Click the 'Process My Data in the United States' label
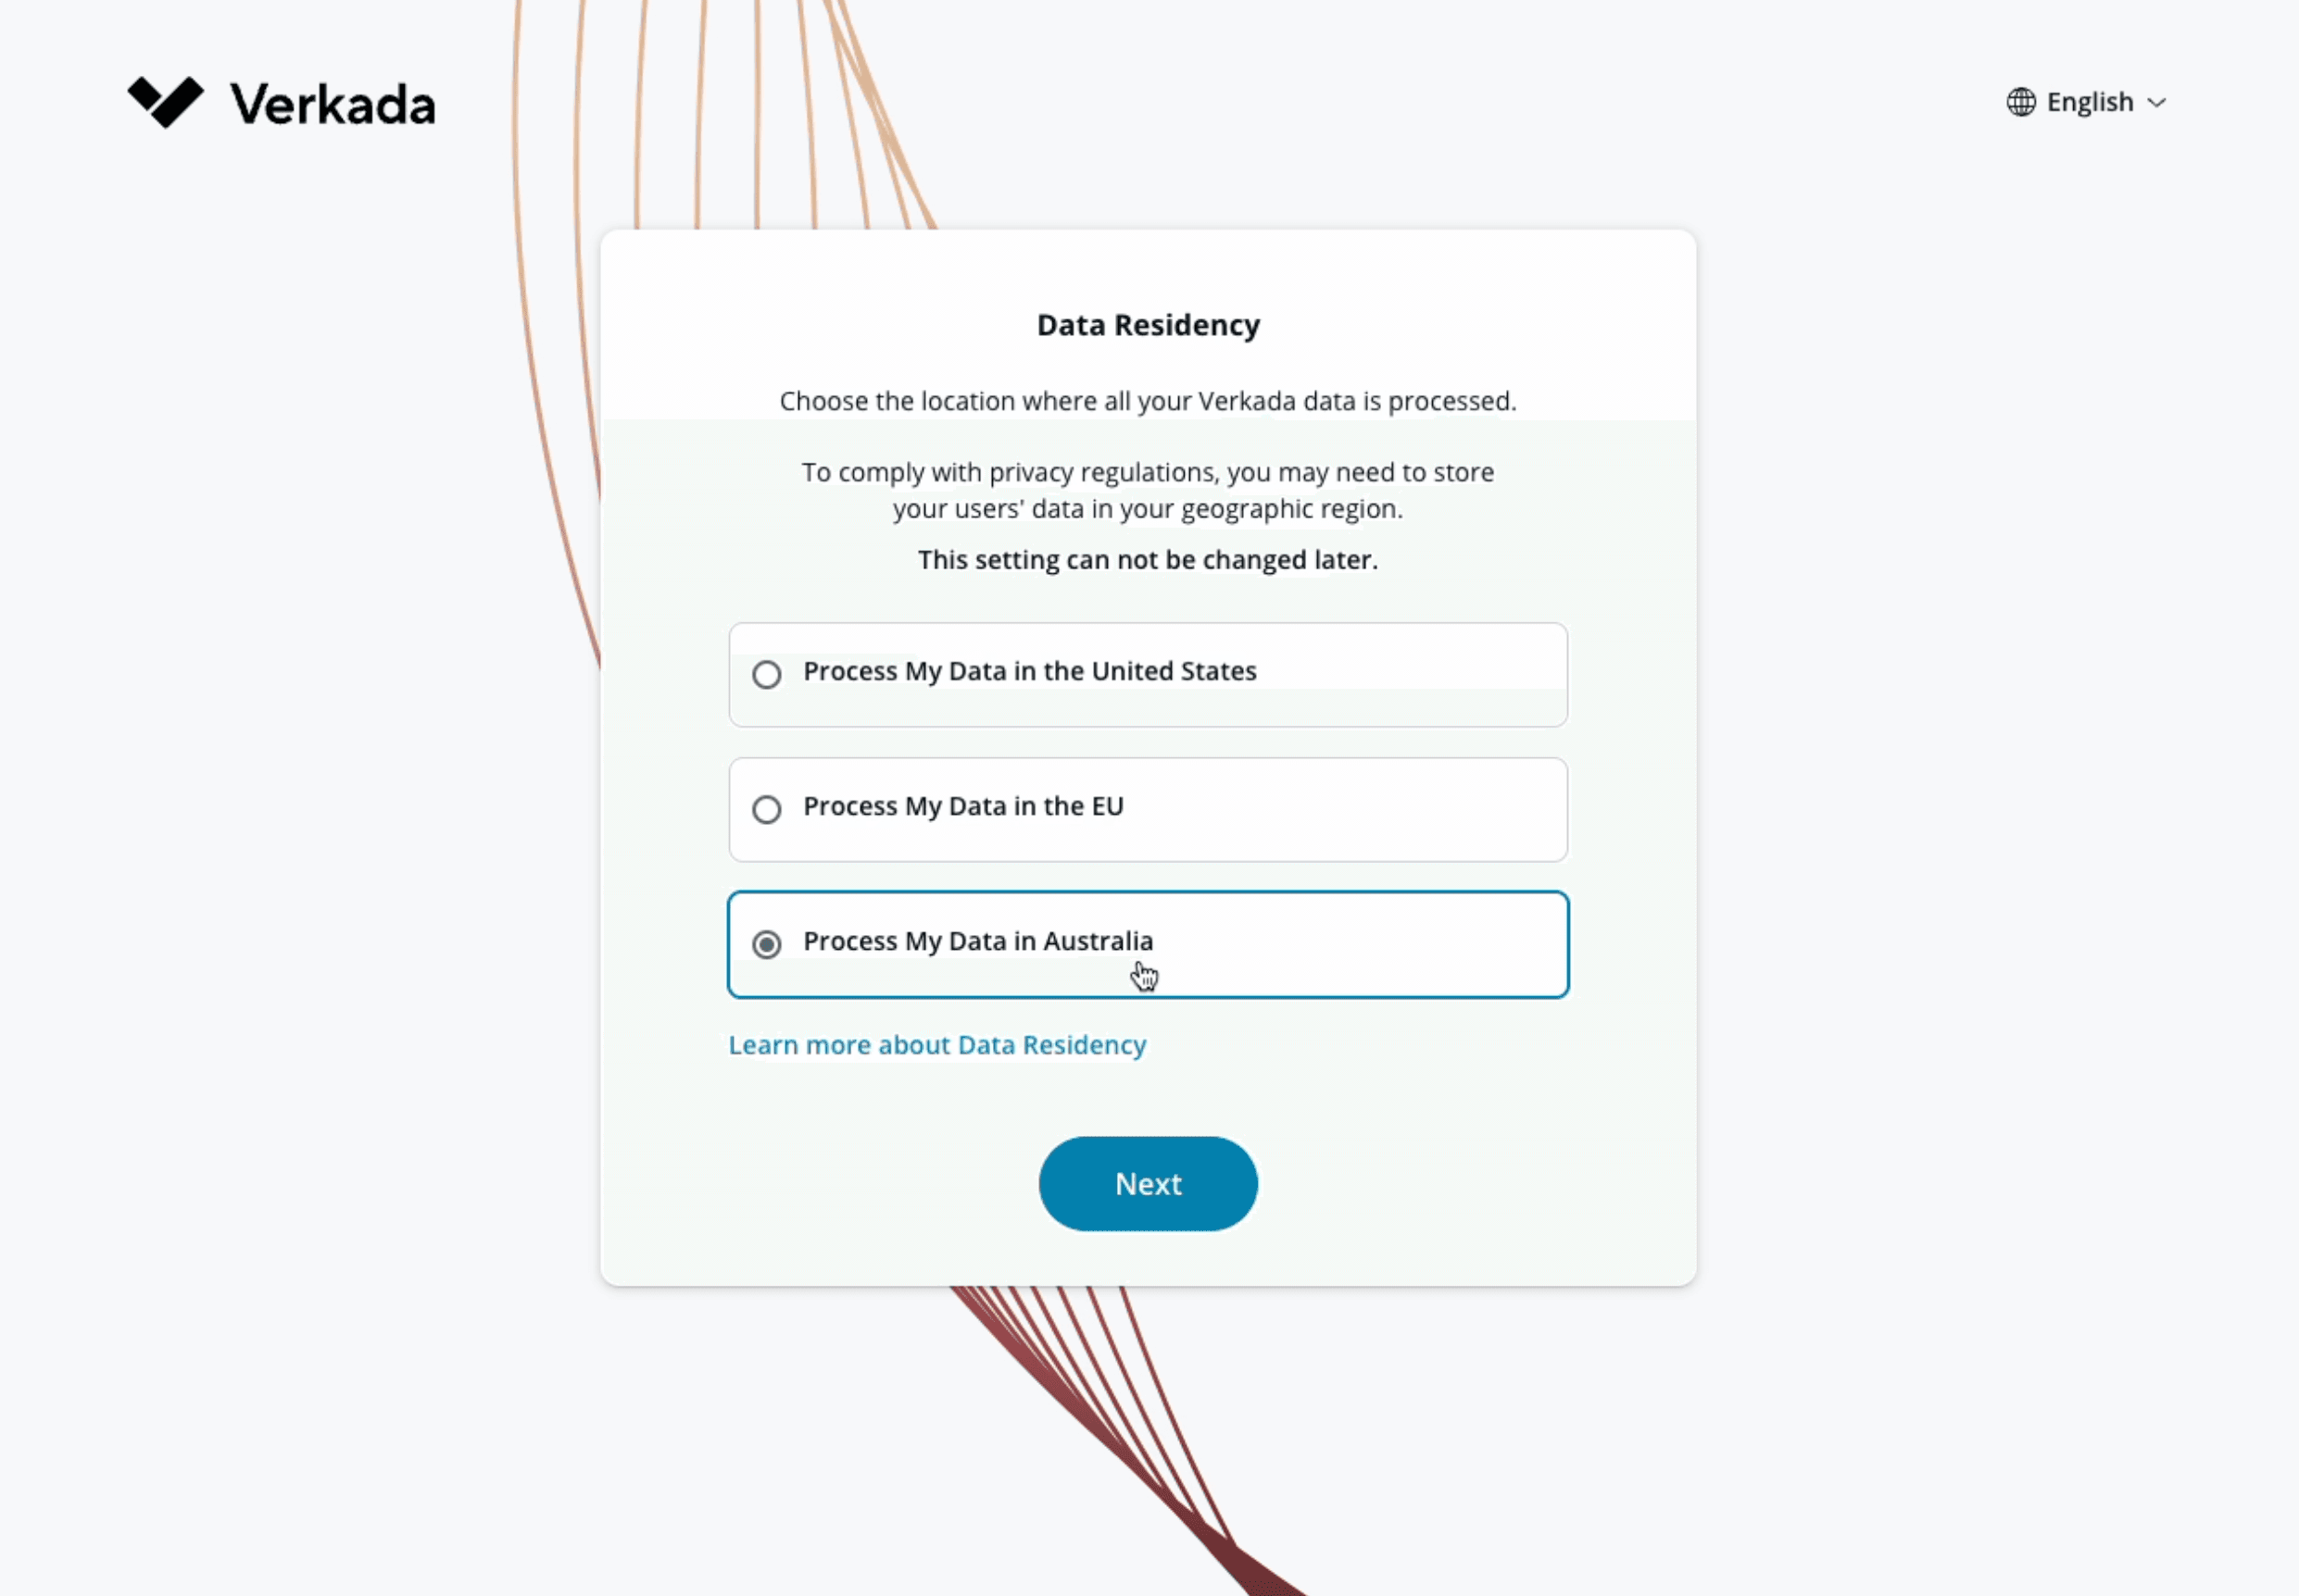 tap(1028, 671)
